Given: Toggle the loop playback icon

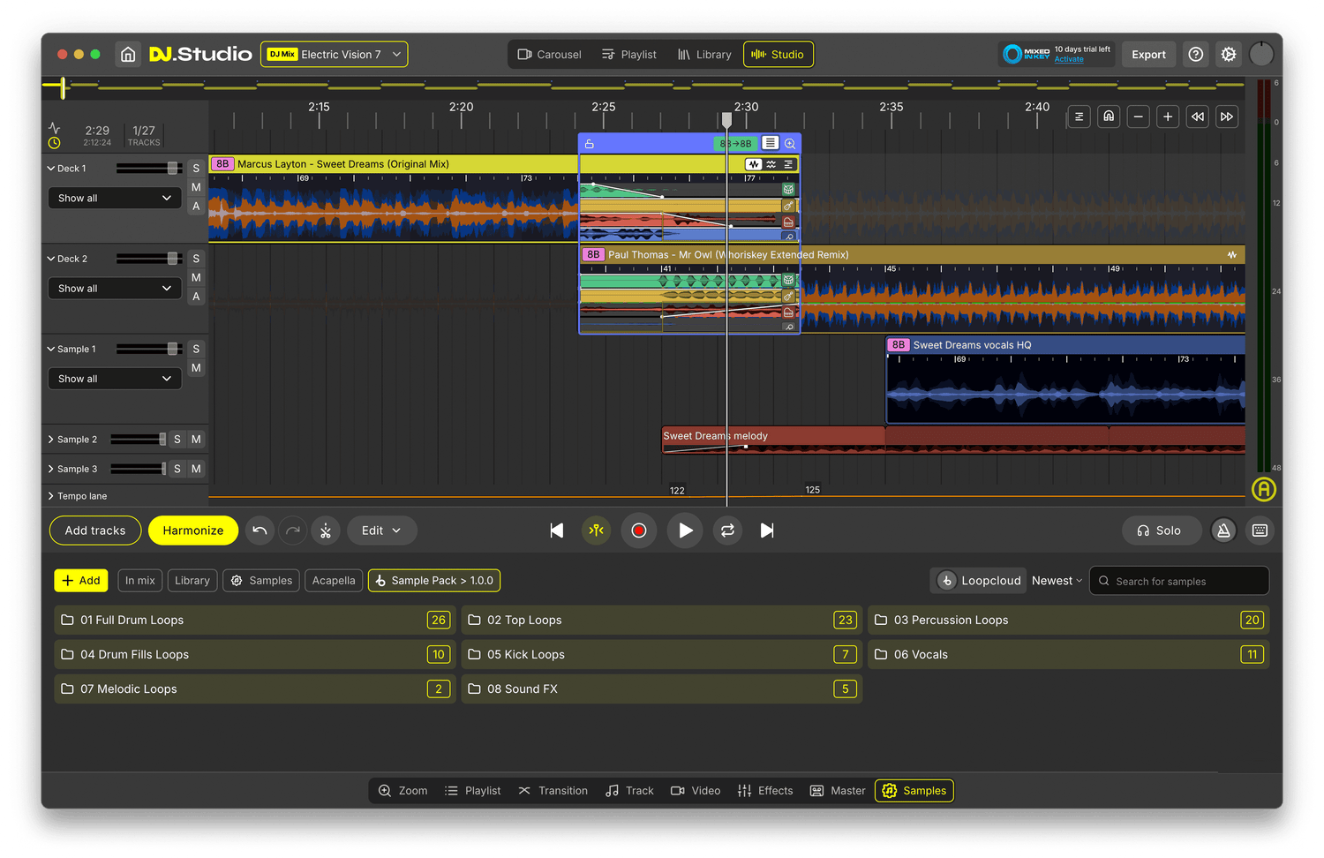Looking at the screenshot, I should click(x=727, y=531).
